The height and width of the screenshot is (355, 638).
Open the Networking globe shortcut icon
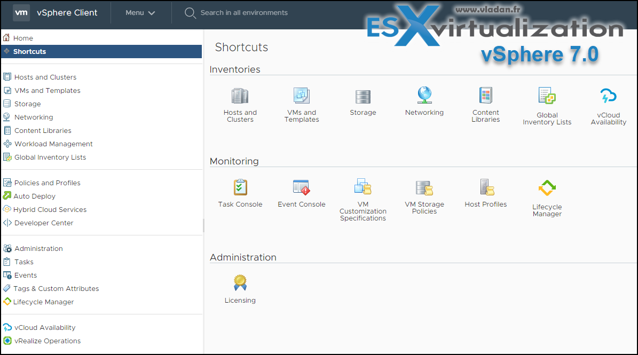pos(424,95)
